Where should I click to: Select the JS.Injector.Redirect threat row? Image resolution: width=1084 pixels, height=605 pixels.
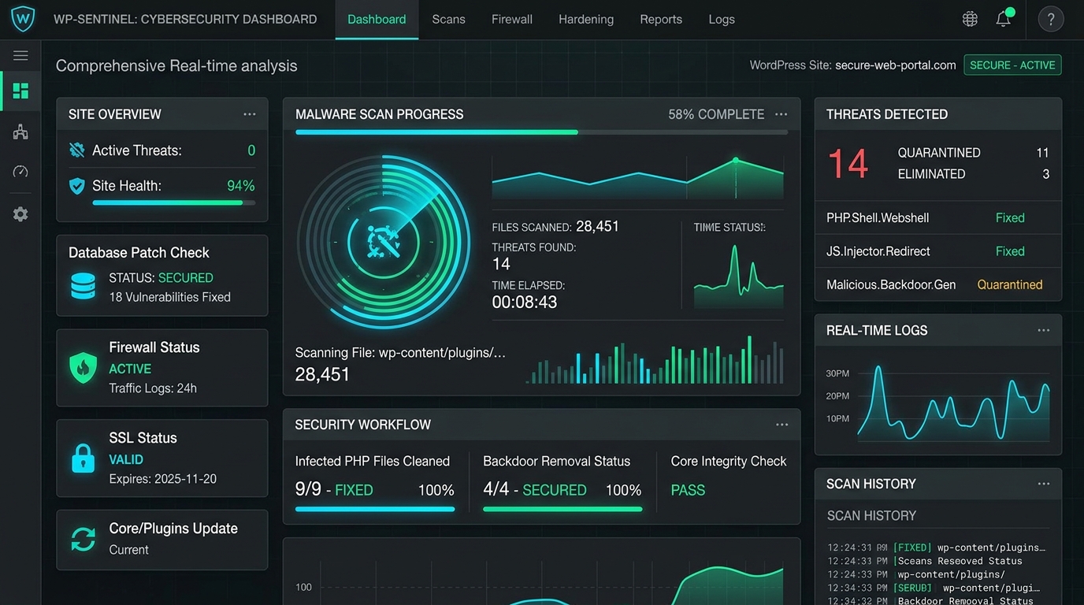click(938, 251)
